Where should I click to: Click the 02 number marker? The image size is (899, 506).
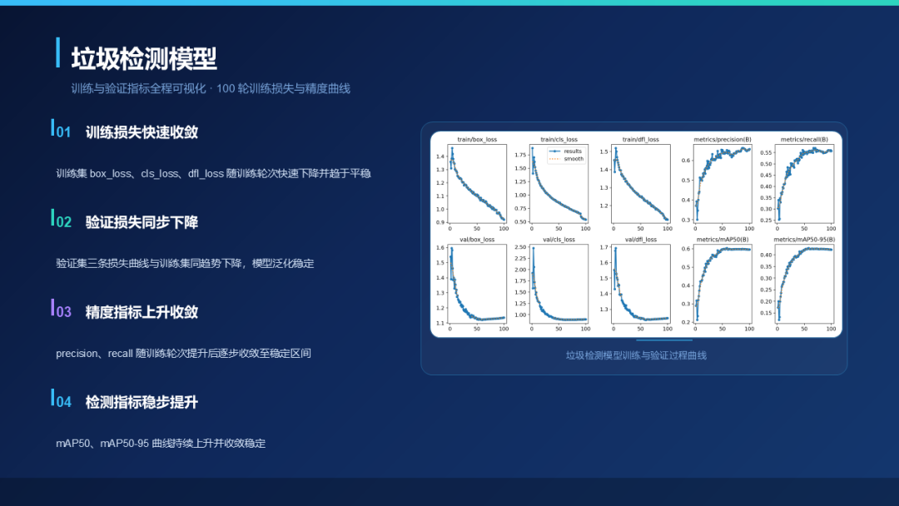[x=63, y=222]
